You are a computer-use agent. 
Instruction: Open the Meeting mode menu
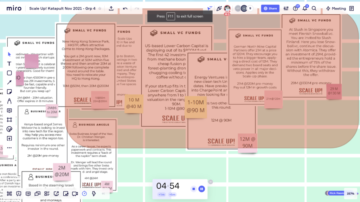pos(336,8)
